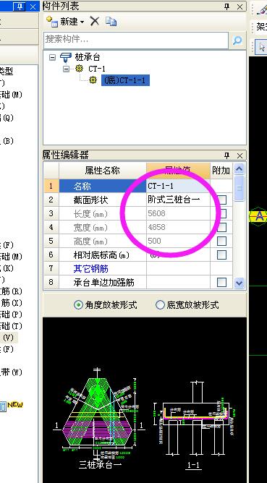267x483 pixels.
Task: Click the axis A marker in drawing area
Action: [x=258, y=216]
